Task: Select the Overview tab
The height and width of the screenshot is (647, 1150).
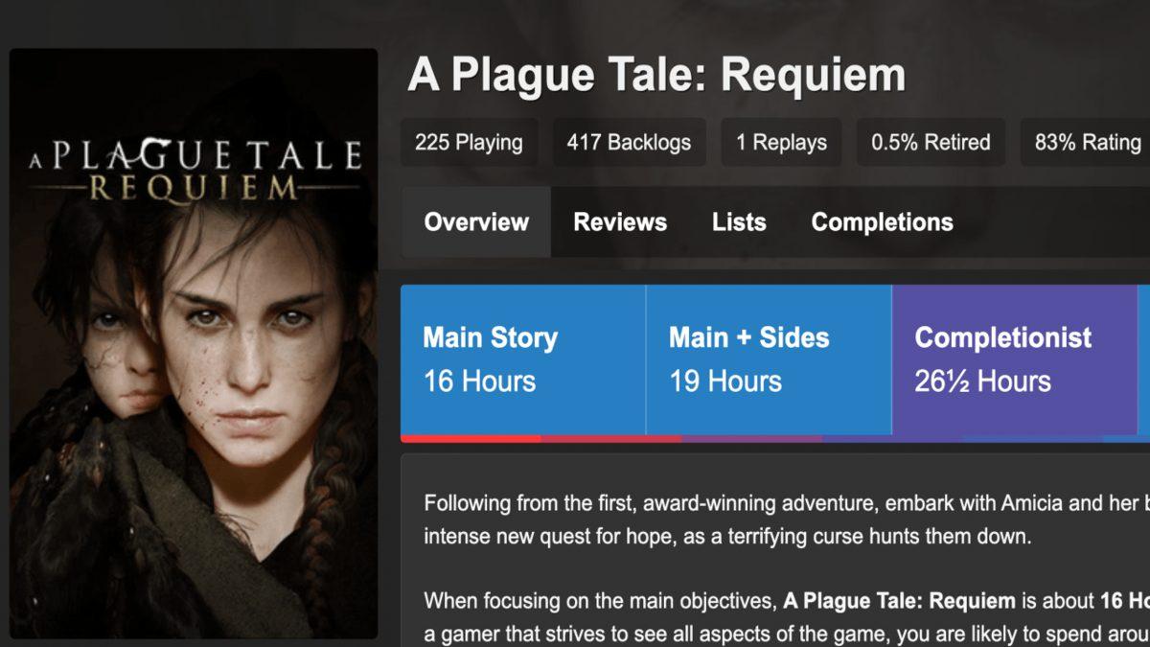Action: click(475, 222)
